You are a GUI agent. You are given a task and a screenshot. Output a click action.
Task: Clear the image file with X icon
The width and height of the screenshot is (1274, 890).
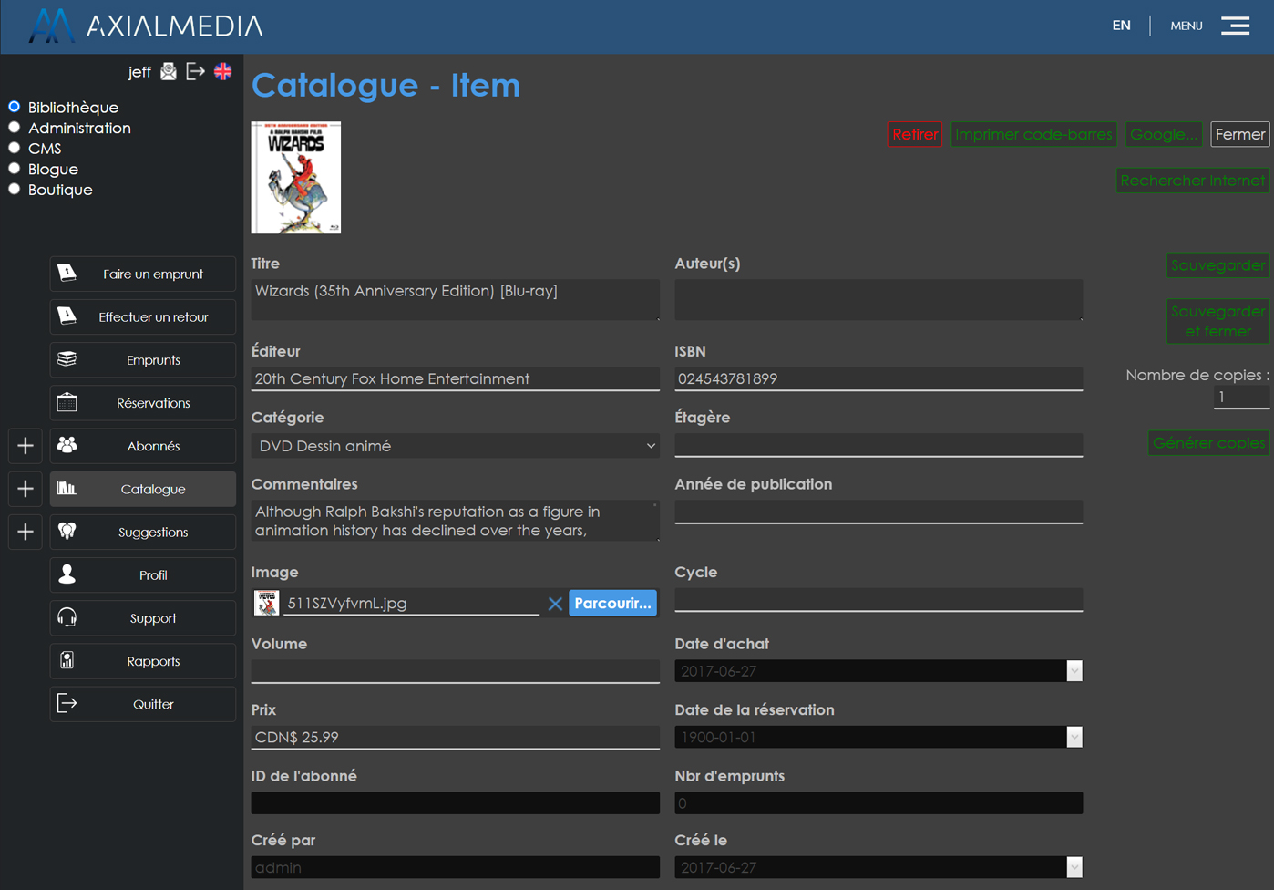pos(554,604)
